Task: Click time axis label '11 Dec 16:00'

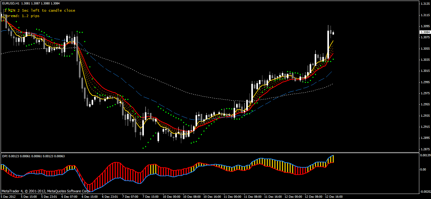Action: tap(273, 196)
